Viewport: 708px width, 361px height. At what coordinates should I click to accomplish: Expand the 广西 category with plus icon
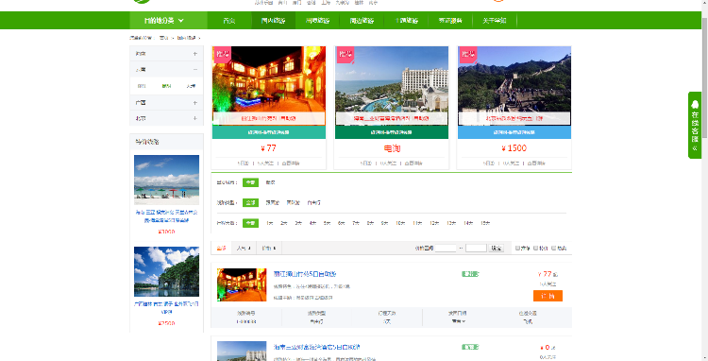coord(195,103)
